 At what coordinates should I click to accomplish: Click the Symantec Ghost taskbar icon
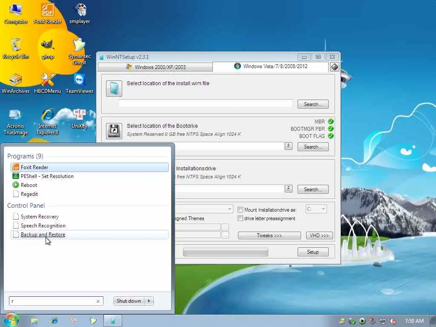(x=93, y=321)
